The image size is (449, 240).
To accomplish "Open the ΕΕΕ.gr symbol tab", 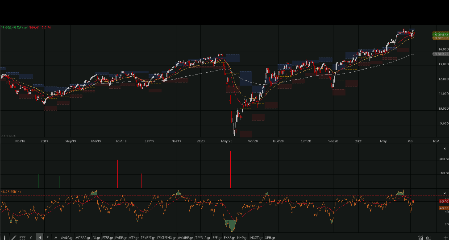I will pos(217,238).
